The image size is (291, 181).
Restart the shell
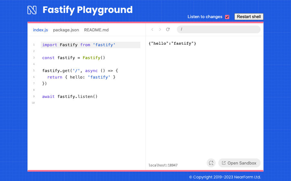249,17
